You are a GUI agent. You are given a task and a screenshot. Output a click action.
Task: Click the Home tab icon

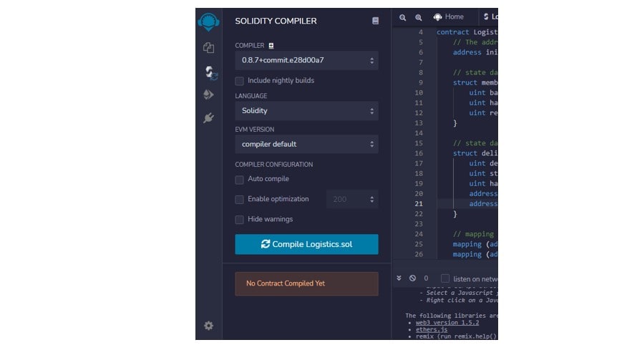tap(437, 17)
